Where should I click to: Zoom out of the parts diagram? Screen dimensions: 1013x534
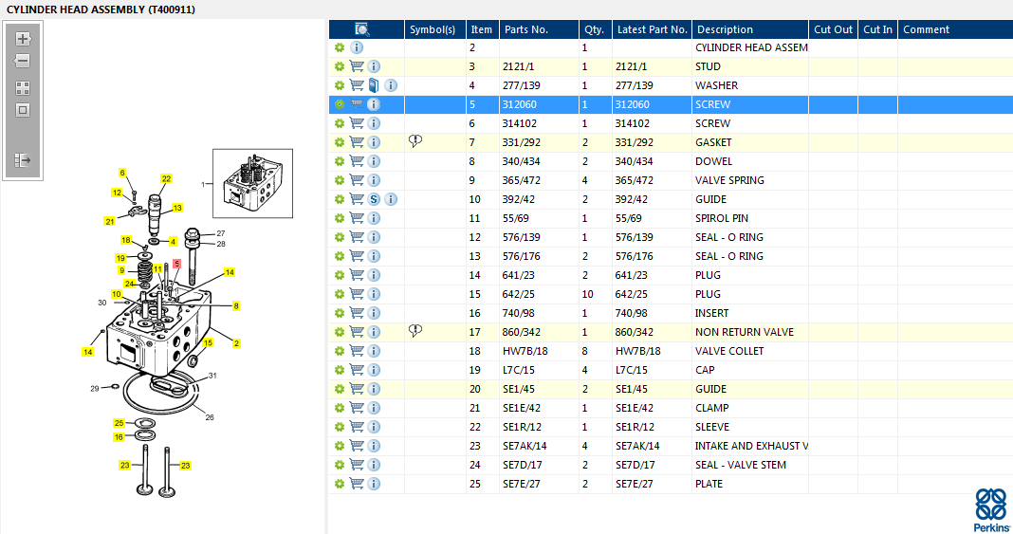tap(23, 61)
